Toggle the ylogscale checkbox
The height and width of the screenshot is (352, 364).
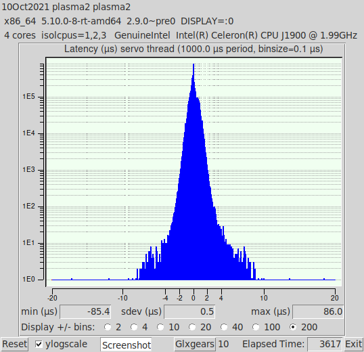(39, 344)
